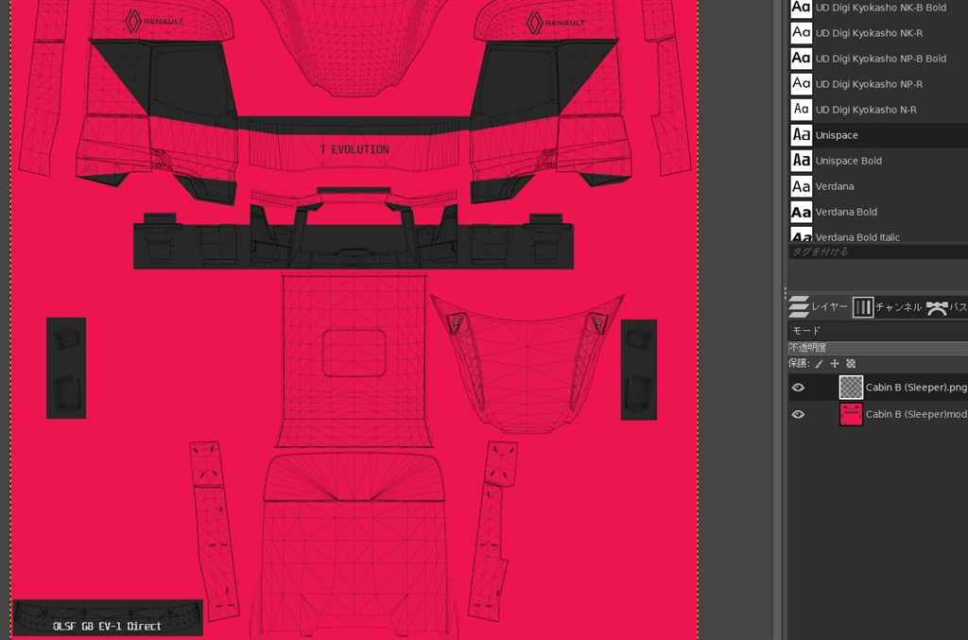
Task: Click the OLSF G8 EV-1 Direct label on canvas
Action: 107,626
